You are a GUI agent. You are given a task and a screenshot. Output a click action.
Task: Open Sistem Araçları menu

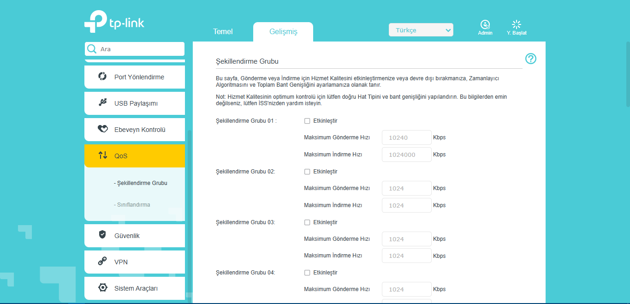[x=135, y=288]
